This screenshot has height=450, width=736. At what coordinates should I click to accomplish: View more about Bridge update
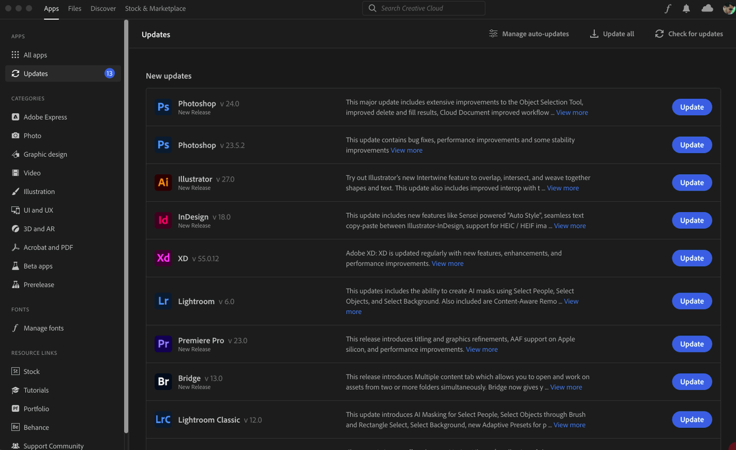[566, 387]
